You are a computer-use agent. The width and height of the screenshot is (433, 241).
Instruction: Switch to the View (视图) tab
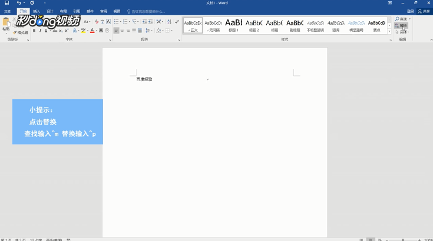[117, 11]
